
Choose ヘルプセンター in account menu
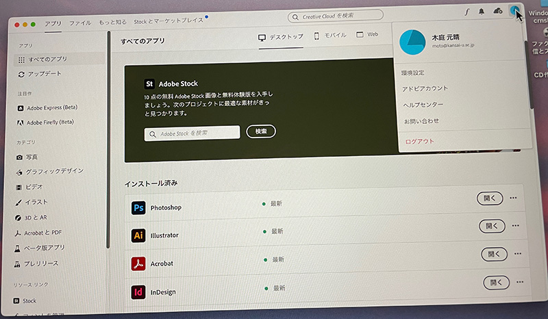pos(423,105)
